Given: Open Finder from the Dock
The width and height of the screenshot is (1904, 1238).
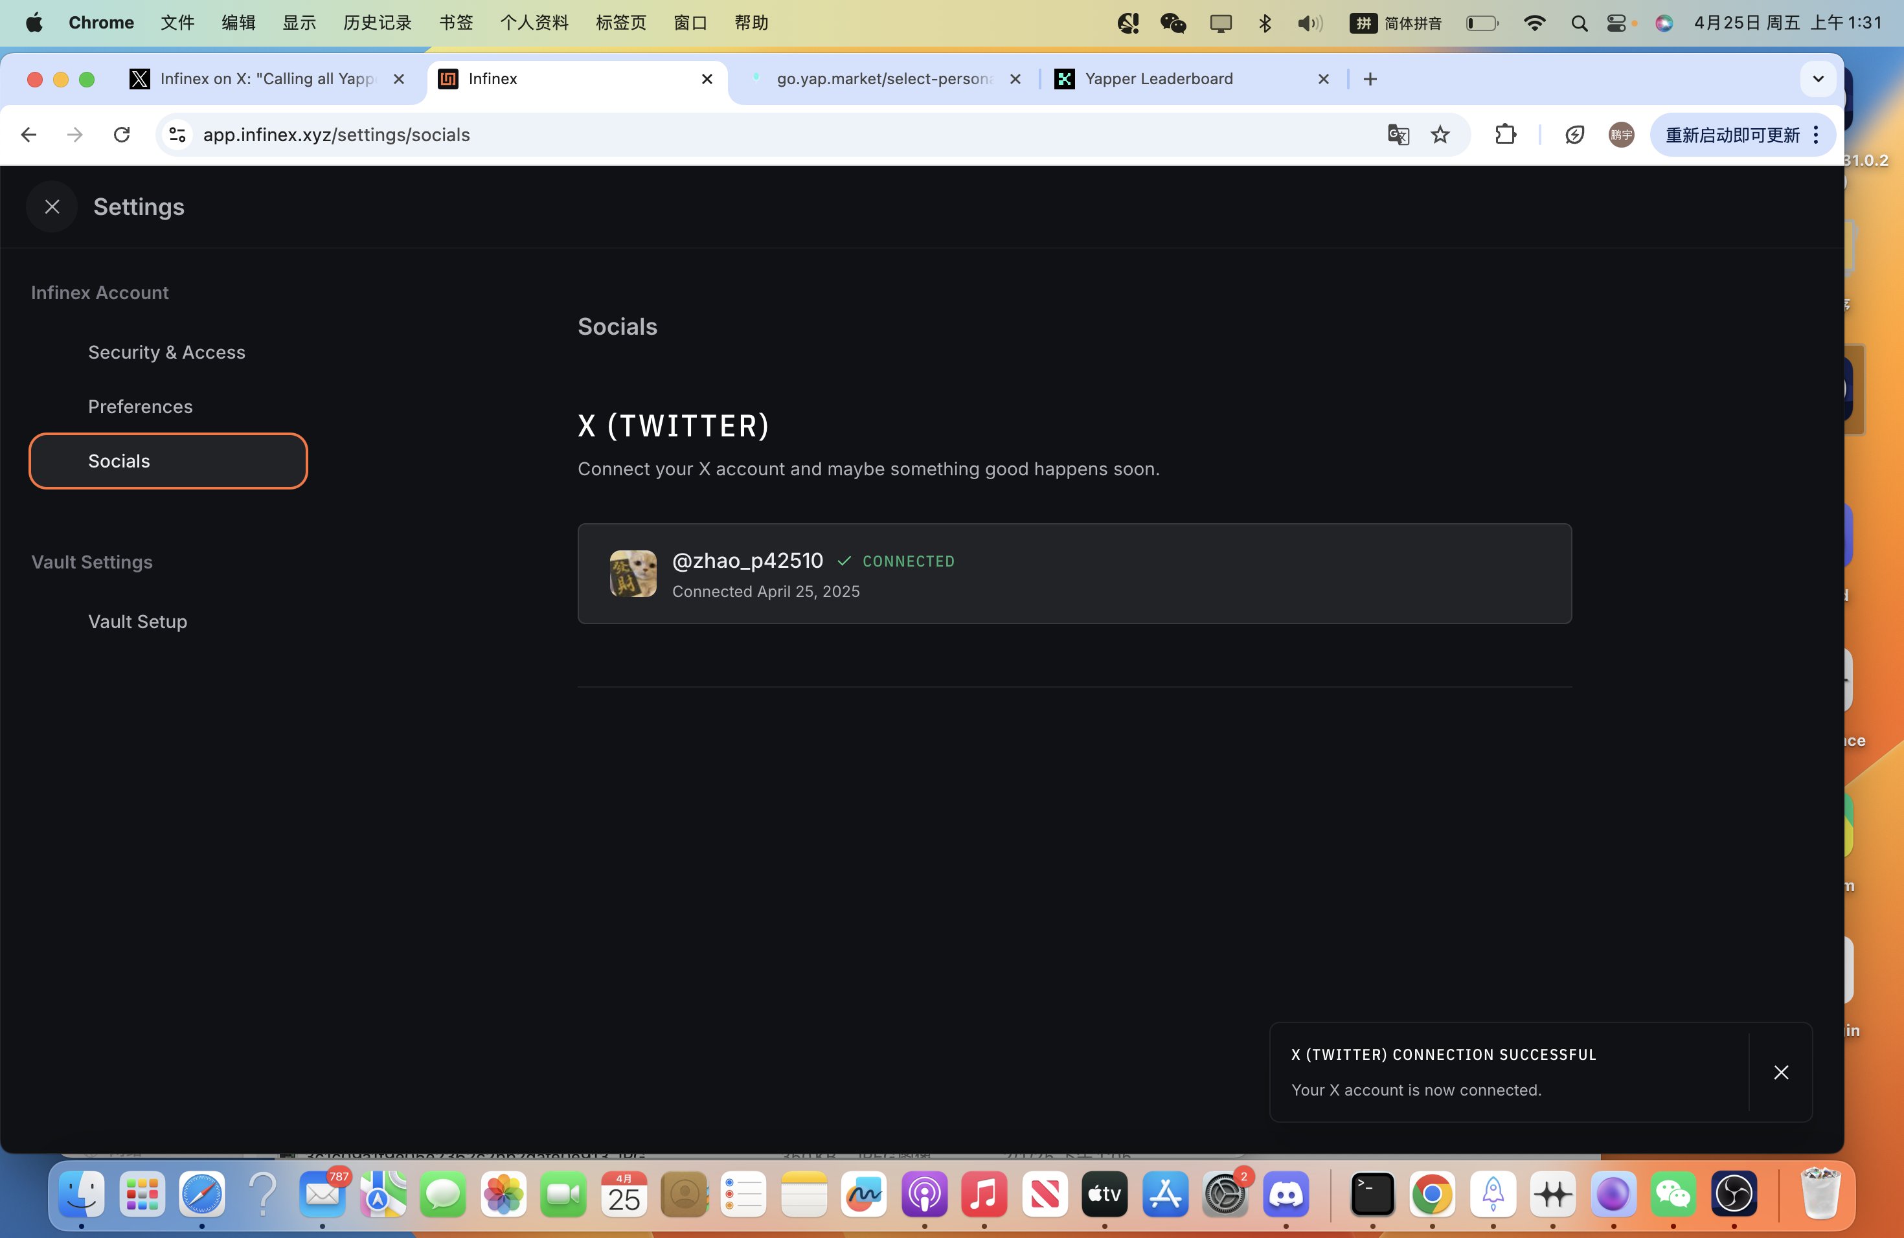Looking at the screenshot, I should click(x=82, y=1194).
